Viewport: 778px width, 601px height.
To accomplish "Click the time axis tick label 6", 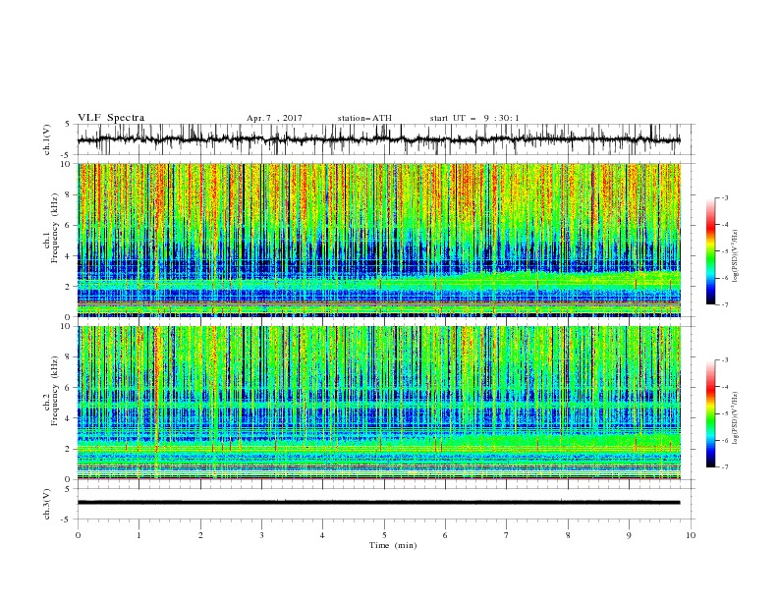I will (x=445, y=535).
